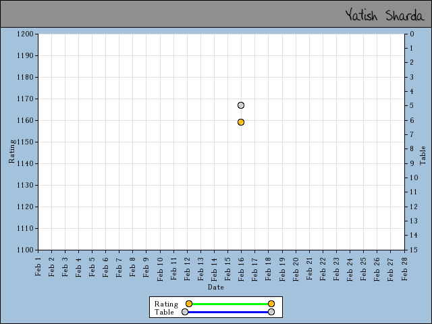Click the right gray marker in legend

[271, 312]
